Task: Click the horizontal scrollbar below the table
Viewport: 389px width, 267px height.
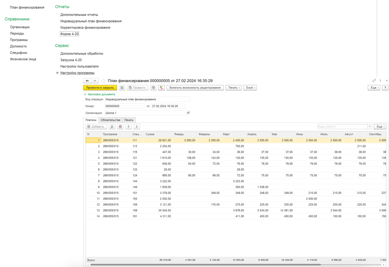Action: coord(206,265)
